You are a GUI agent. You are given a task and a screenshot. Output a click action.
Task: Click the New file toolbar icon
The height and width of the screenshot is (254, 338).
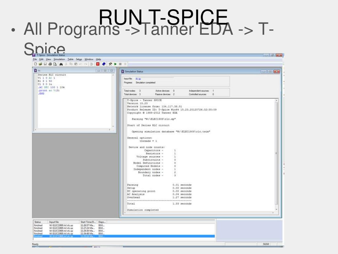coord(36,64)
